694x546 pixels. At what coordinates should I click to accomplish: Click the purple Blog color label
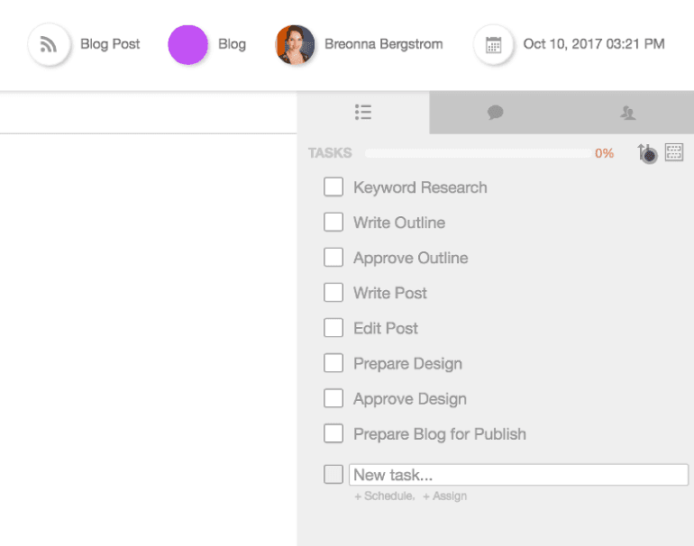point(187,44)
